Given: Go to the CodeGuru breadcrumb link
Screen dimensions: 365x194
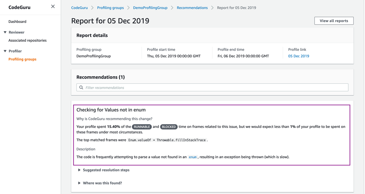Looking at the screenshot, I should coord(79,8).
